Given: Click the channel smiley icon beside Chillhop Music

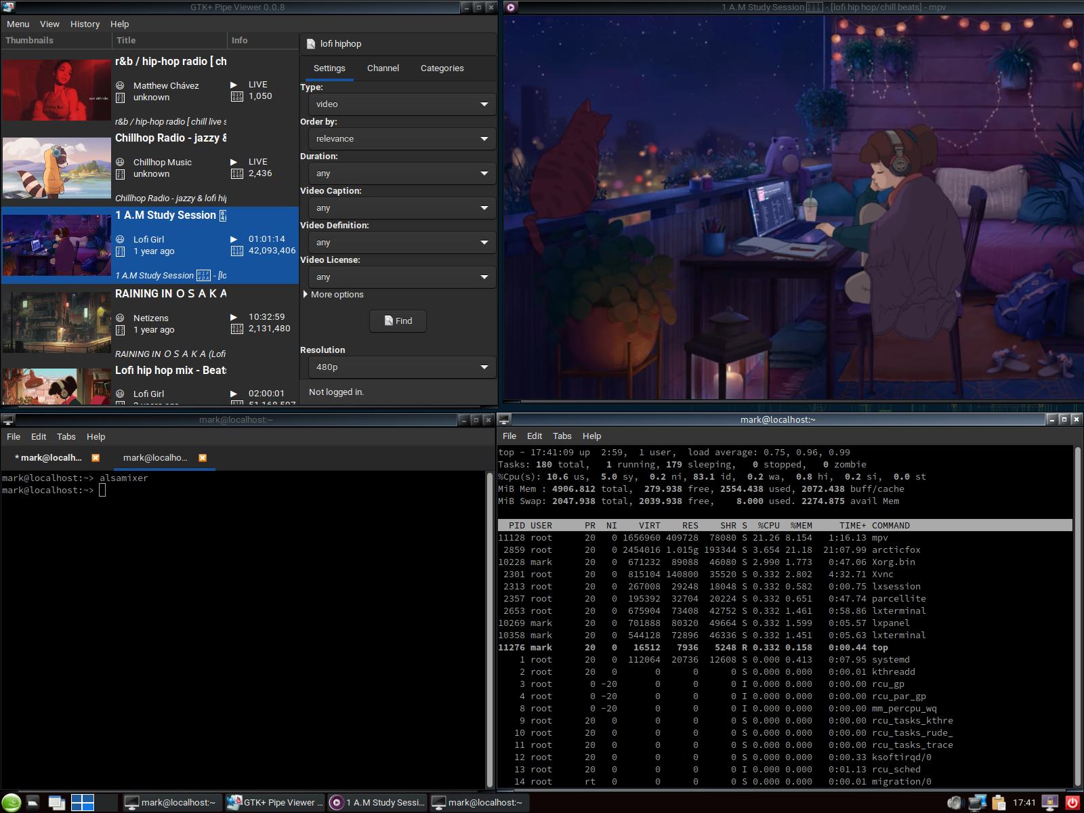Looking at the screenshot, I should tap(120, 162).
